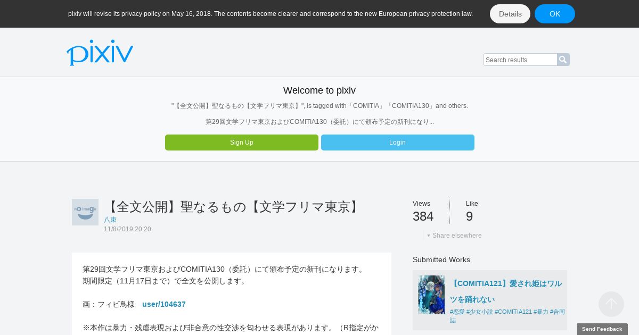Click the pixiv logo
639x335 pixels.
(100, 53)
